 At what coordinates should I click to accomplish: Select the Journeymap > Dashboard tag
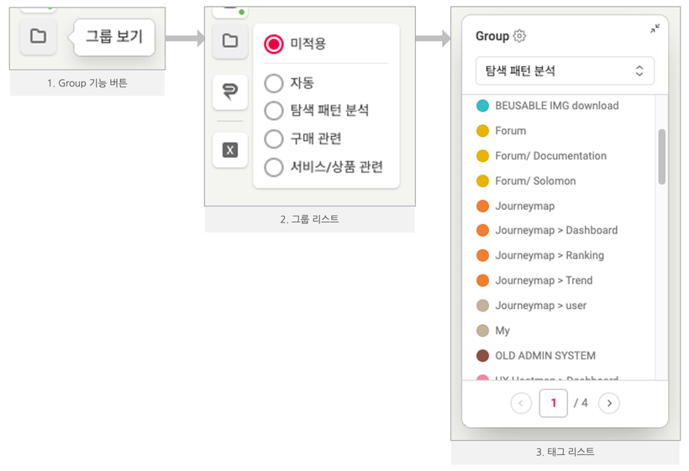[x=556, y=230]
